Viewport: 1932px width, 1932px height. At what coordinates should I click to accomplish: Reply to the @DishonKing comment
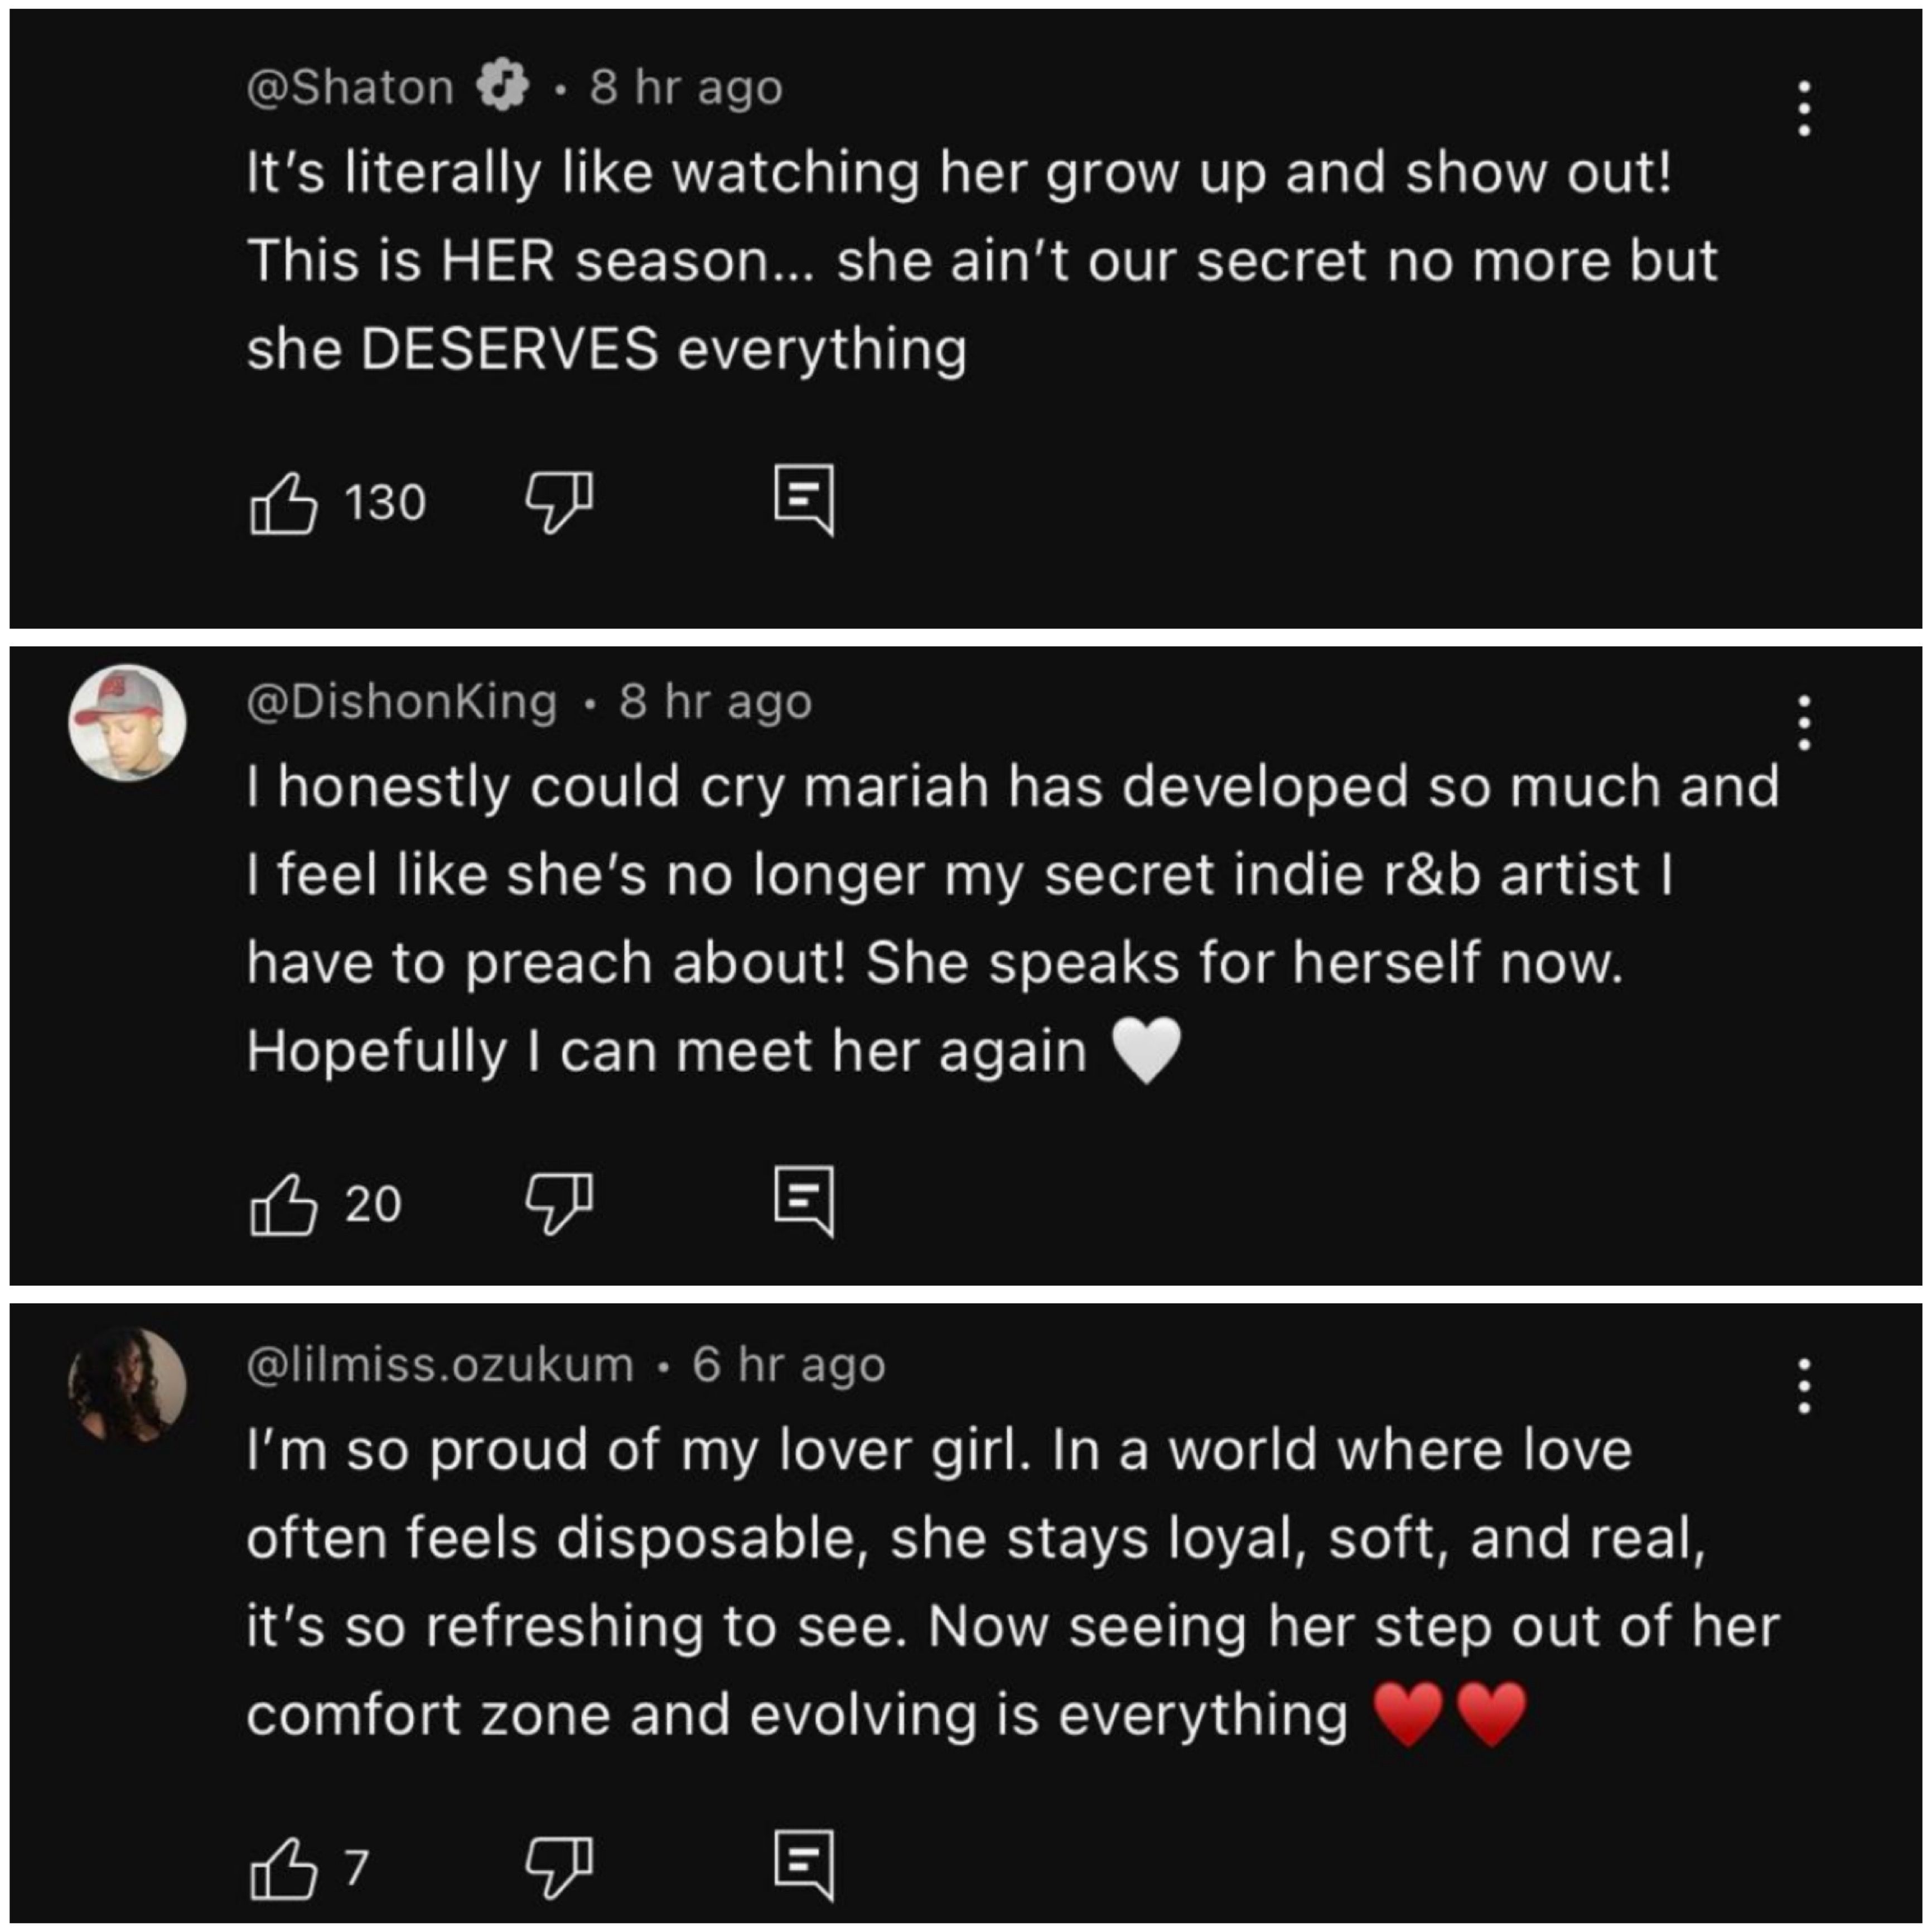[804, 1201]
